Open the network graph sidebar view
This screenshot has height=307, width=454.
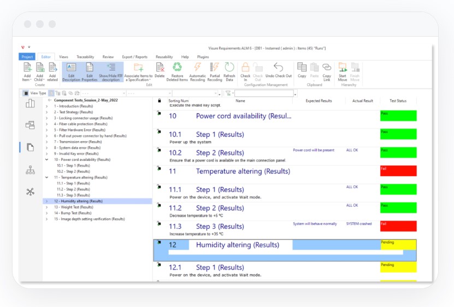click(30, 192)
